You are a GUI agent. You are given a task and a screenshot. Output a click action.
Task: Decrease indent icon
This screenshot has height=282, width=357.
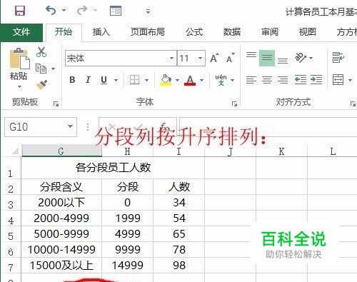(x=301, y=80)
